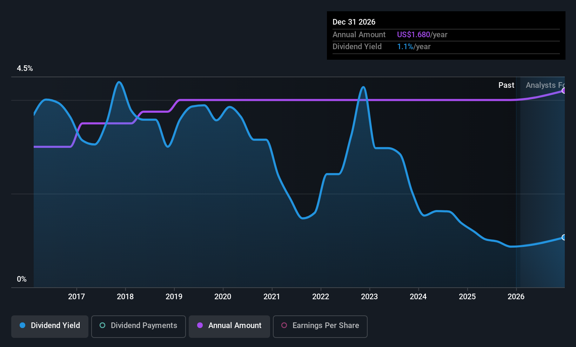576x347 pixels.
Task: Click the 0% y-axis label
Action: click(22, 279)
